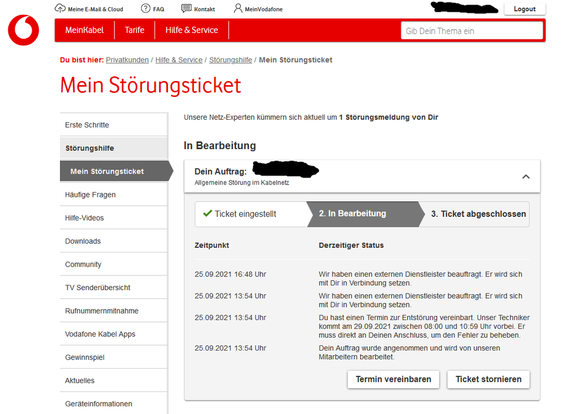Click the cloud upload icon
Viewport: 587px width, 414px height.
click(x=60, y=8)
